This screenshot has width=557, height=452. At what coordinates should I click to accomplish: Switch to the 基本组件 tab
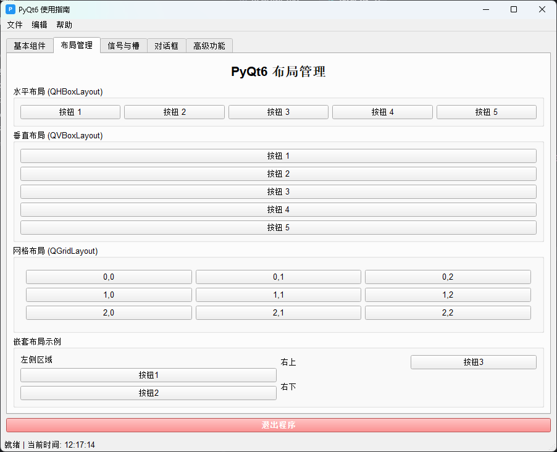[29, 45]
